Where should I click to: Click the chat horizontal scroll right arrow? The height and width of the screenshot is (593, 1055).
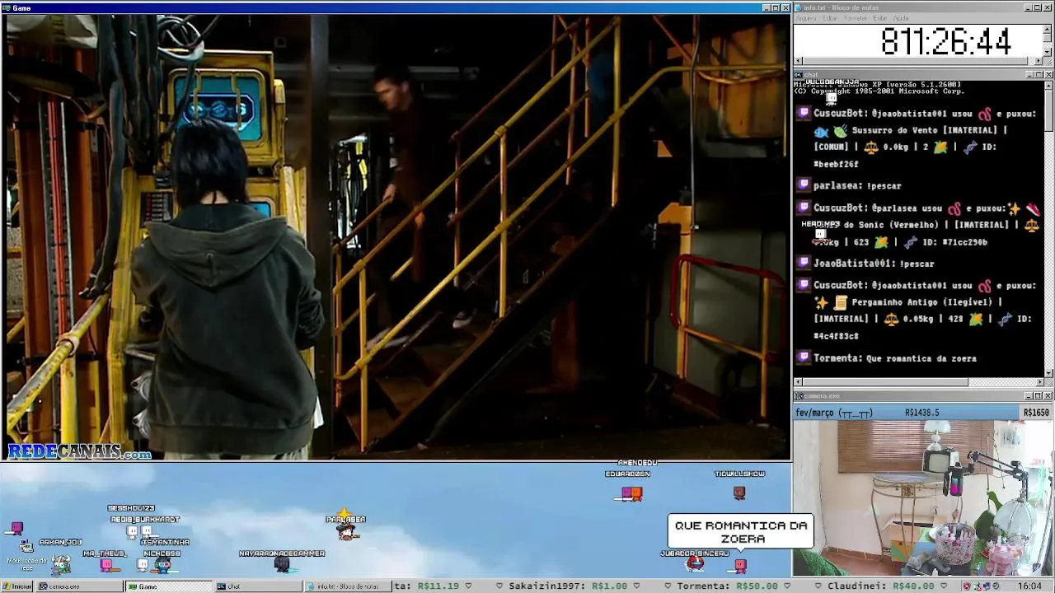click(x=1039, y=381)
